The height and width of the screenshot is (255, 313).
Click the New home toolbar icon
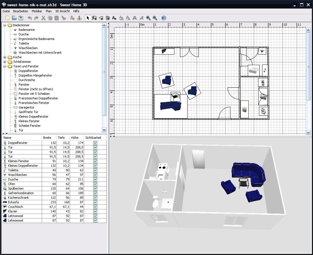coord(8,18)
